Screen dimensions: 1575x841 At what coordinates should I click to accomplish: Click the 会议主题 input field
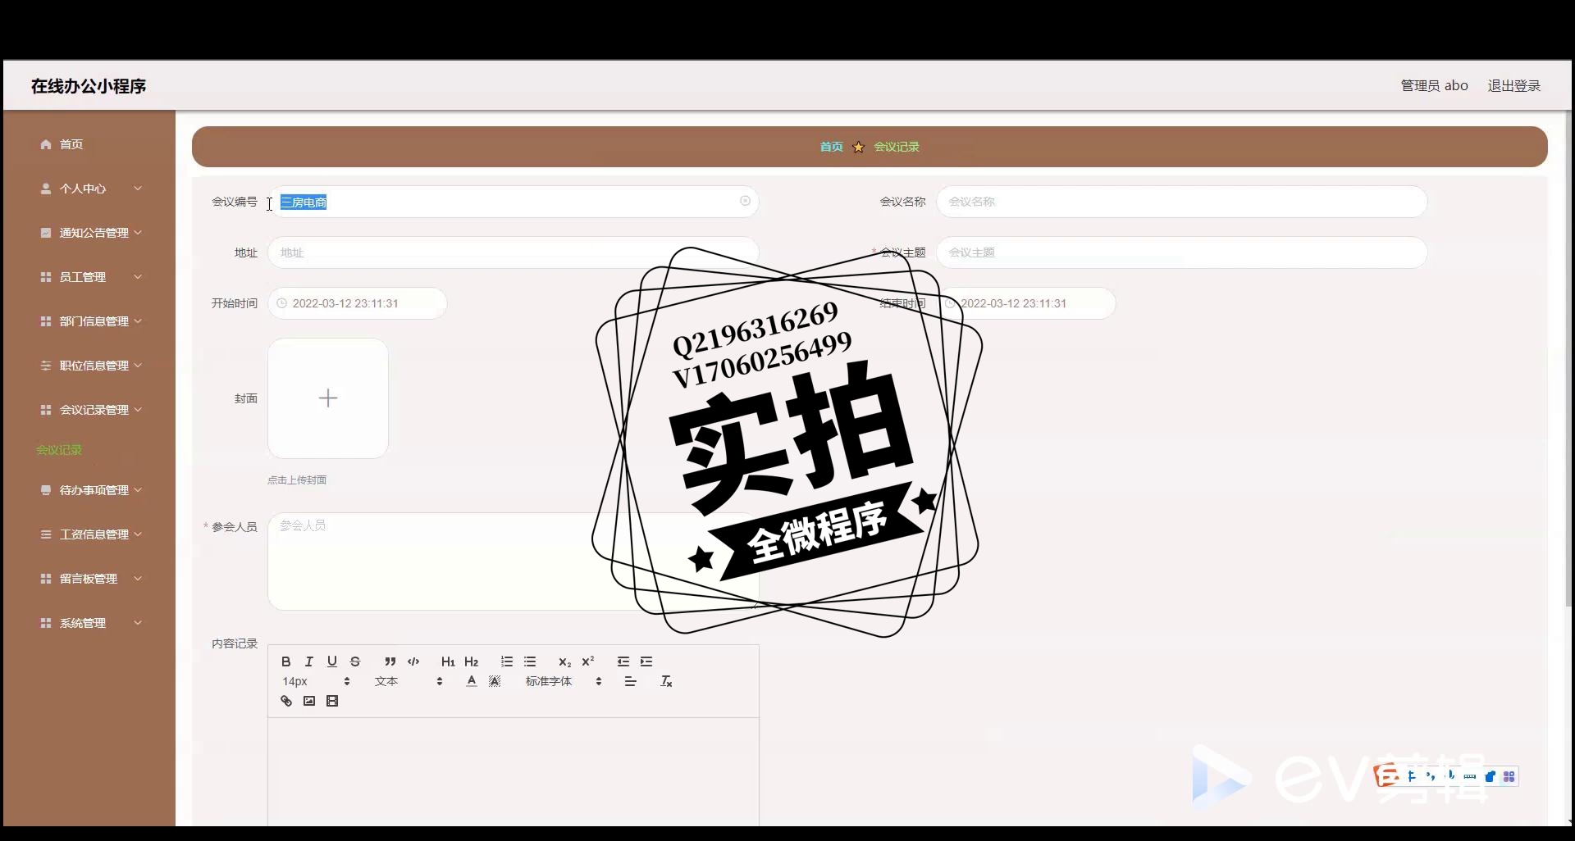[x=1181, y=252]
